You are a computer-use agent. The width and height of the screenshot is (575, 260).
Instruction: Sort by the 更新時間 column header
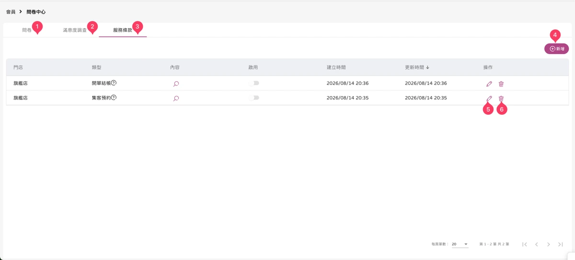[417, 67]
